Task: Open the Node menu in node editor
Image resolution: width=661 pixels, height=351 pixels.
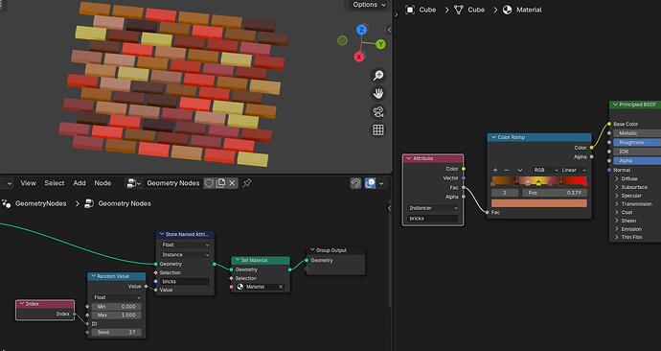Action: [x=103, y=183]
